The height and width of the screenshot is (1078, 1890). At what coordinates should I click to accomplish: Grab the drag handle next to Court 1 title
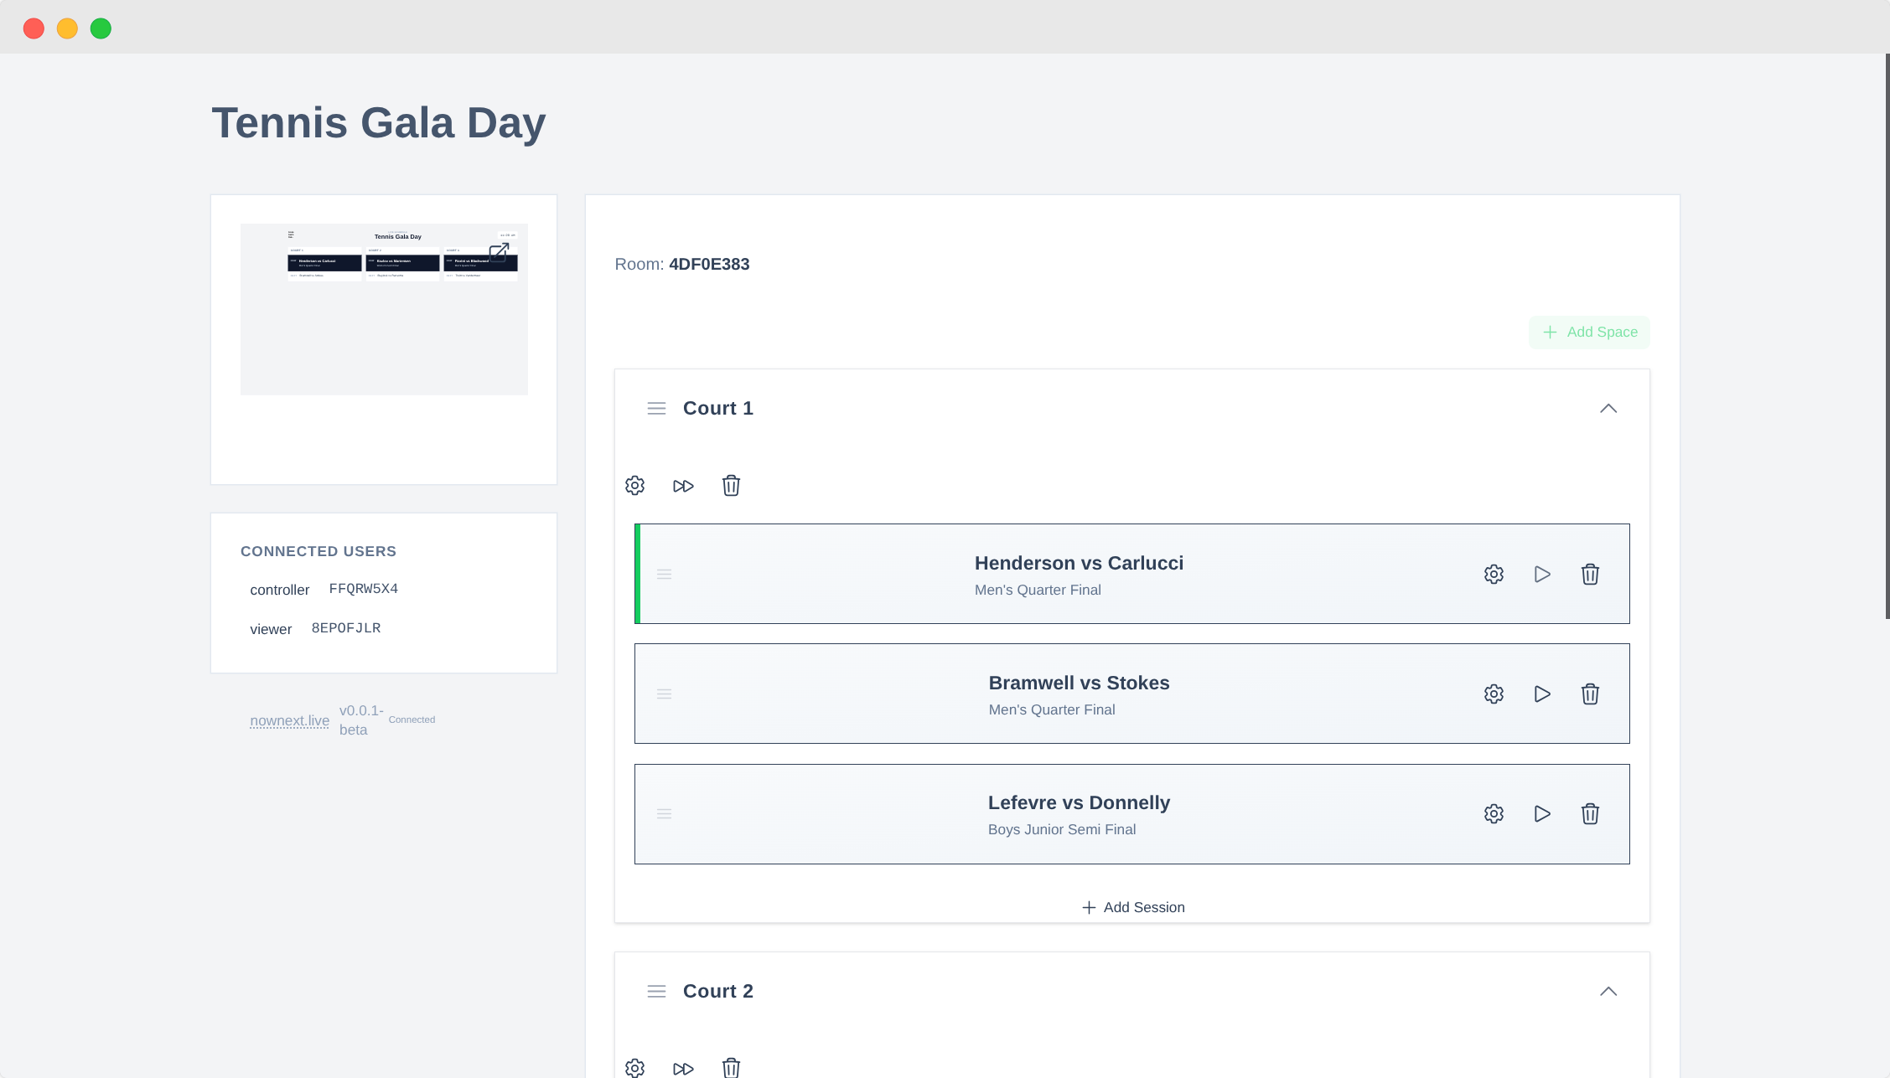(657, 408)
